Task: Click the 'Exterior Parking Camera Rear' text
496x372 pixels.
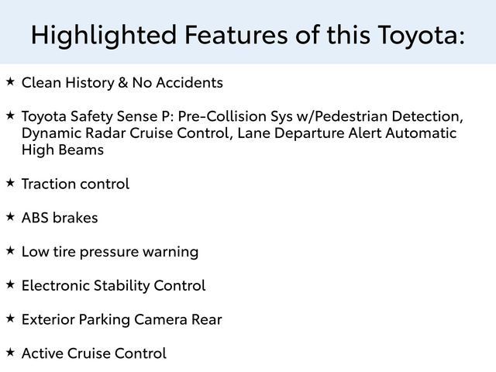Action: click(122, 319)
